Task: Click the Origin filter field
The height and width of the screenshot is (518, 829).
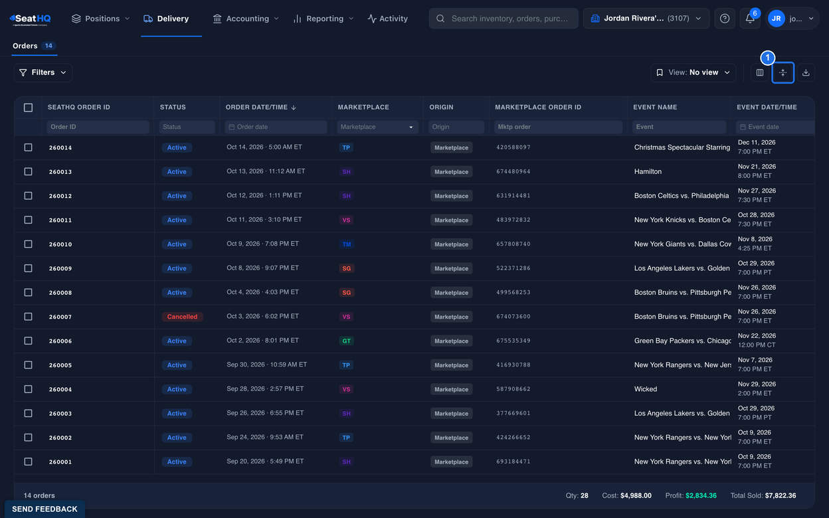Action: coord(456,127)
